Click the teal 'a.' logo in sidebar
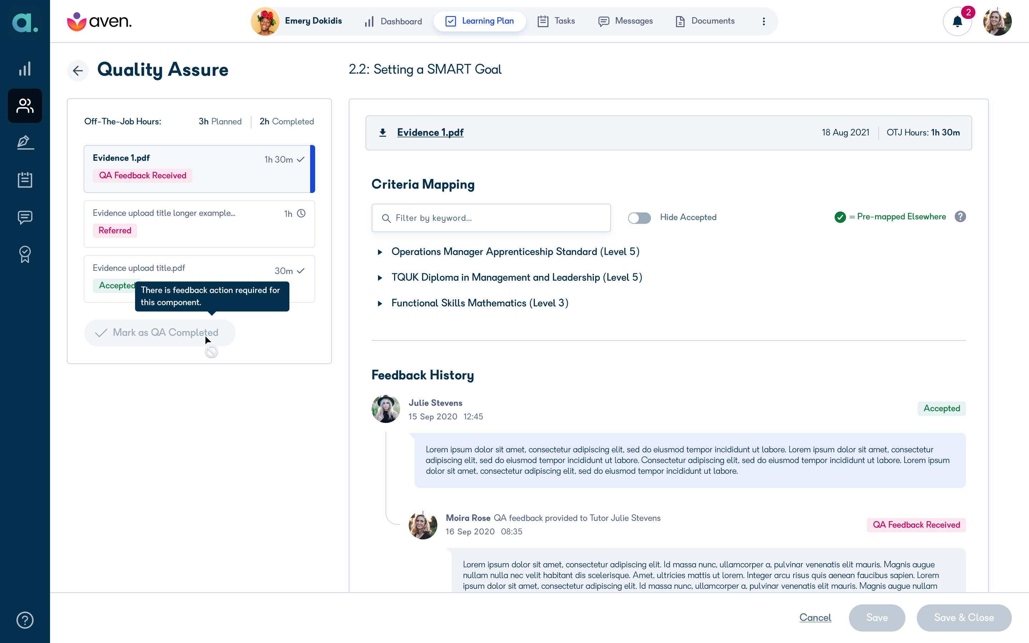The width and height of the screenshot is (1029, 643). tap(25, 23)
